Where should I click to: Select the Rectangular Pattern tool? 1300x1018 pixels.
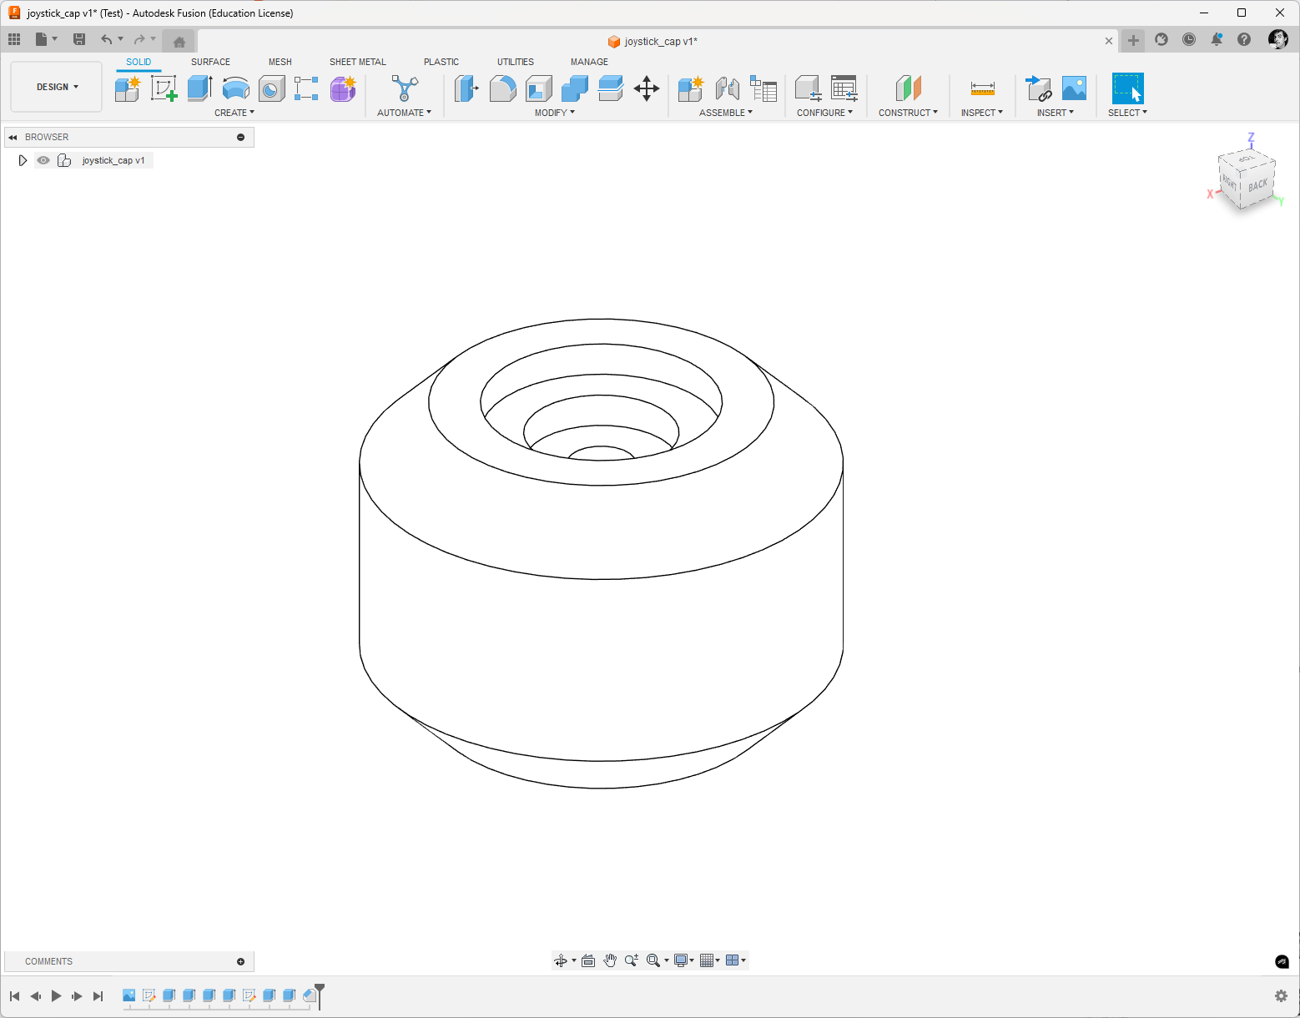(306, 88)
